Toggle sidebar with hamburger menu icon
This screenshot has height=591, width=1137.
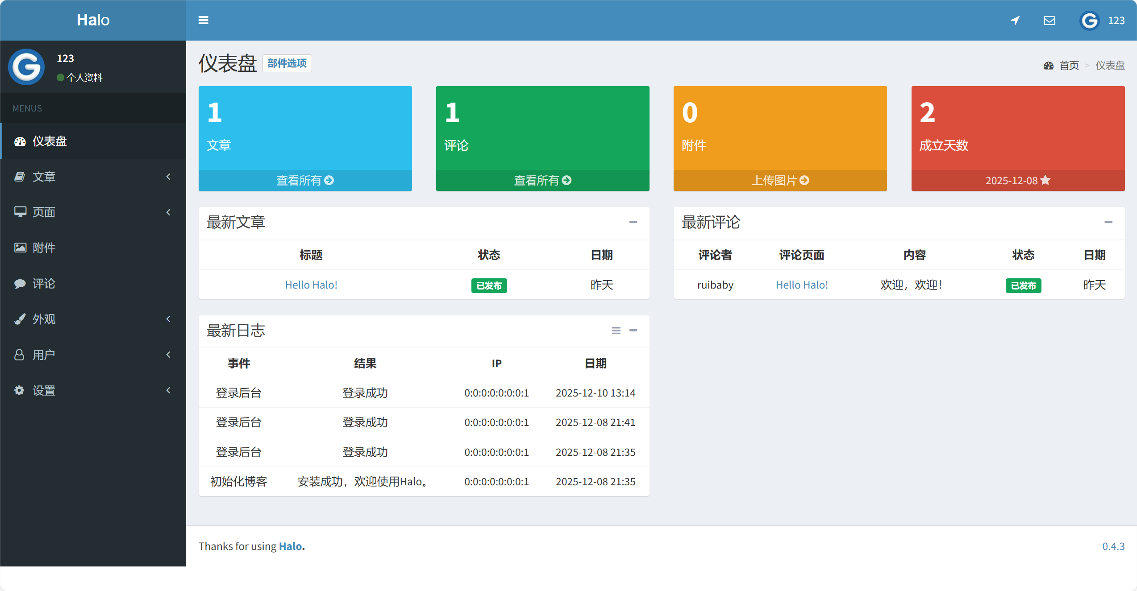pos(203,20)
